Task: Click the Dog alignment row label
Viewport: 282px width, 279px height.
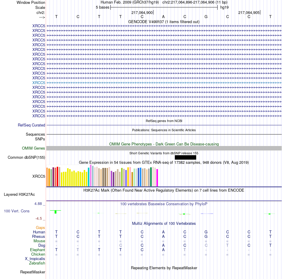Action: coord(42,246)
